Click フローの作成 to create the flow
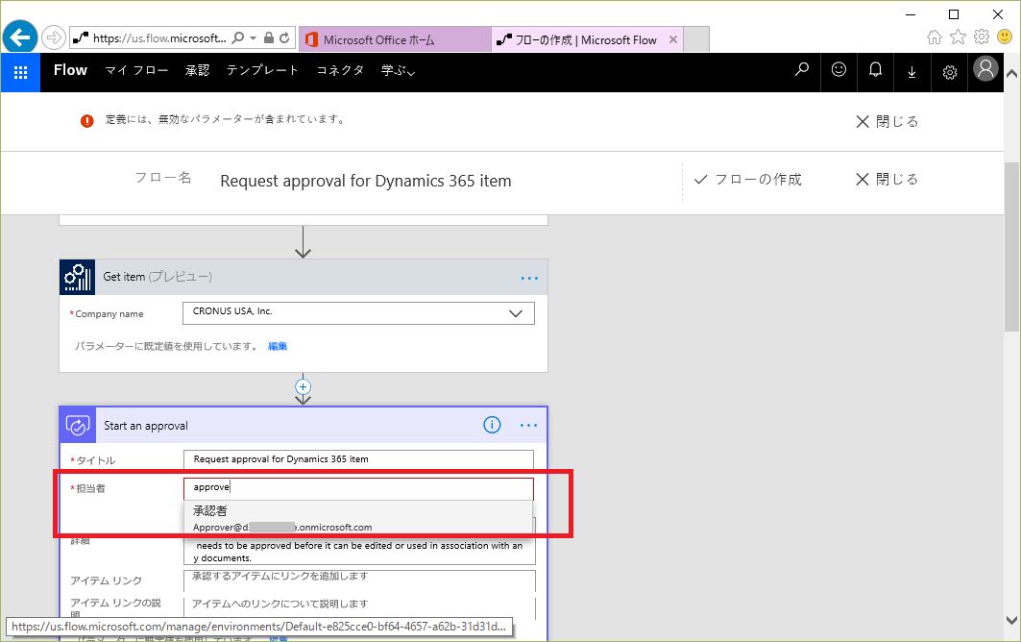The width and height of the screenshot is (1021, 642). pyautogui.click(x=747, y=179)
